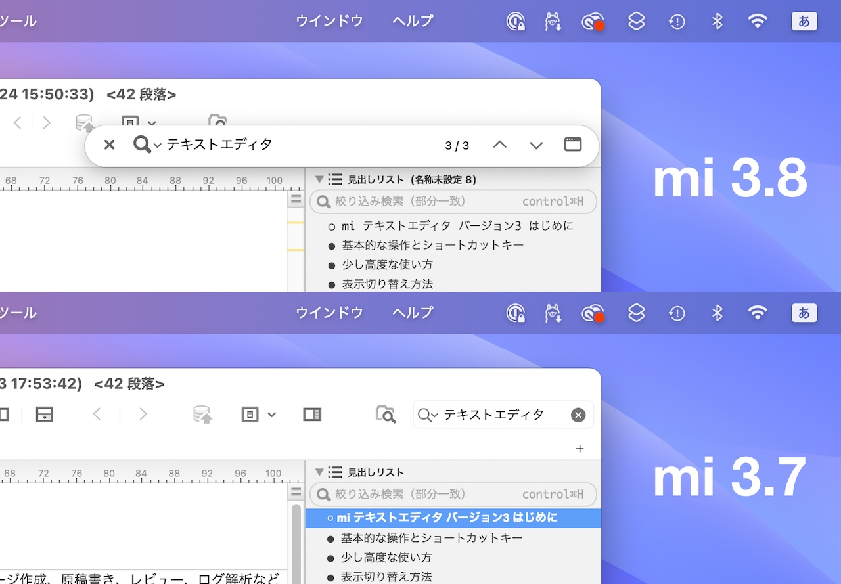The image size is (841, 584).
Task: Click Wi-Fi icon in lower menu bar
Action: click(x=758, y=313)
